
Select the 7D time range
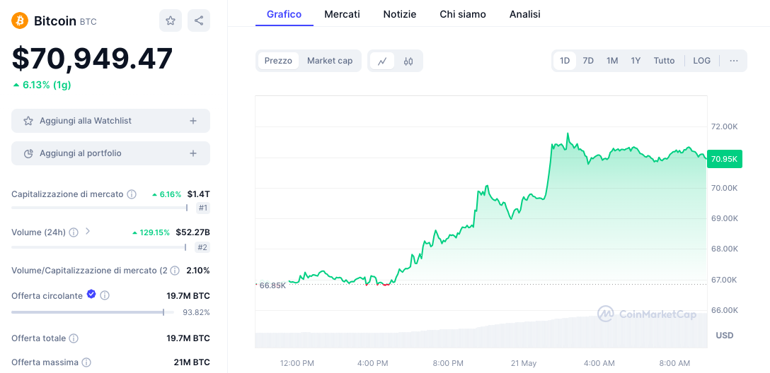click(x=588, y=61)
